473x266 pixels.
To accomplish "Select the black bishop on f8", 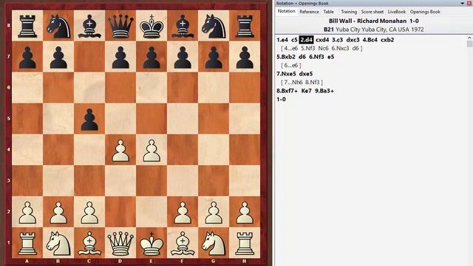I will click(183, 26).
